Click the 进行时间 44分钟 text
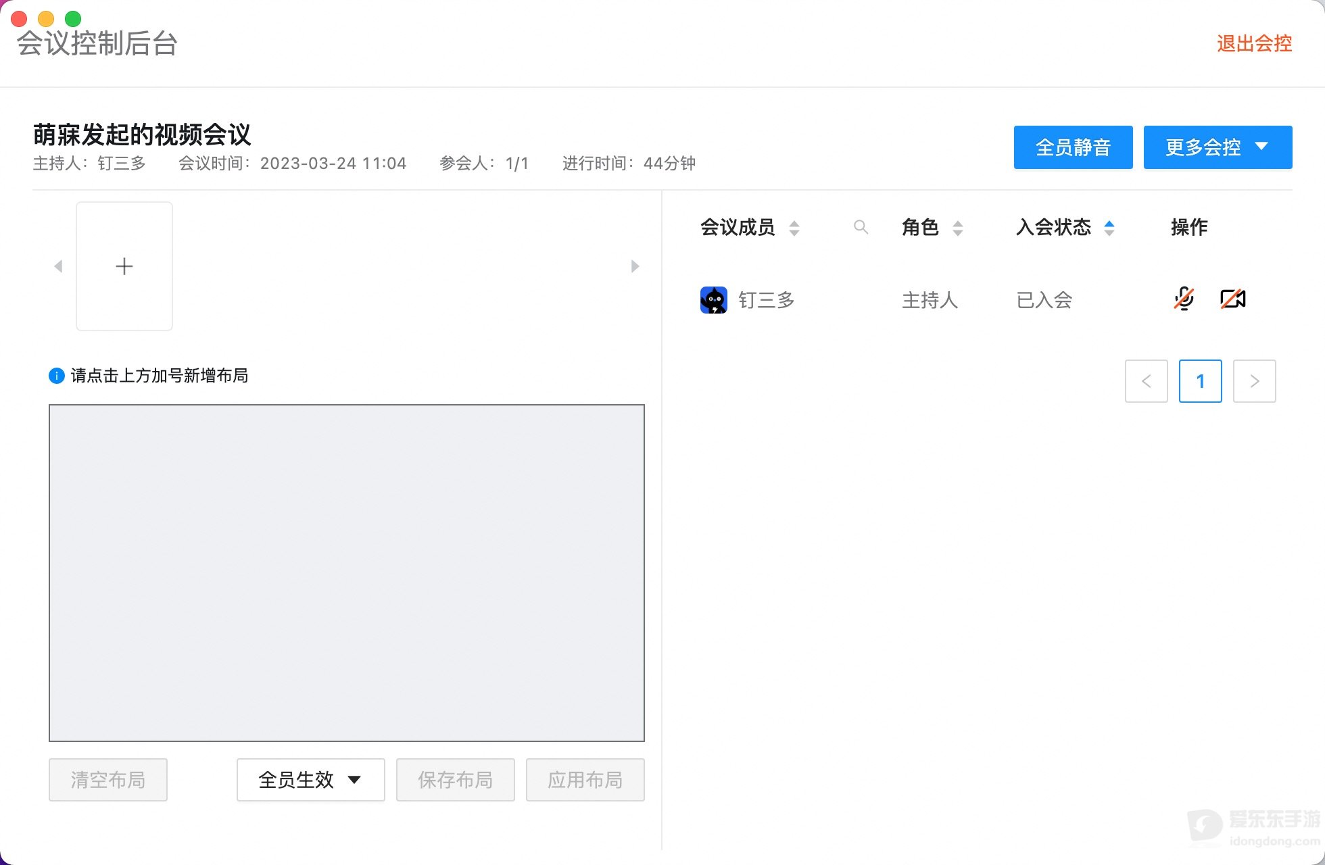1325x865 pixels. click(x=629, y=164)
